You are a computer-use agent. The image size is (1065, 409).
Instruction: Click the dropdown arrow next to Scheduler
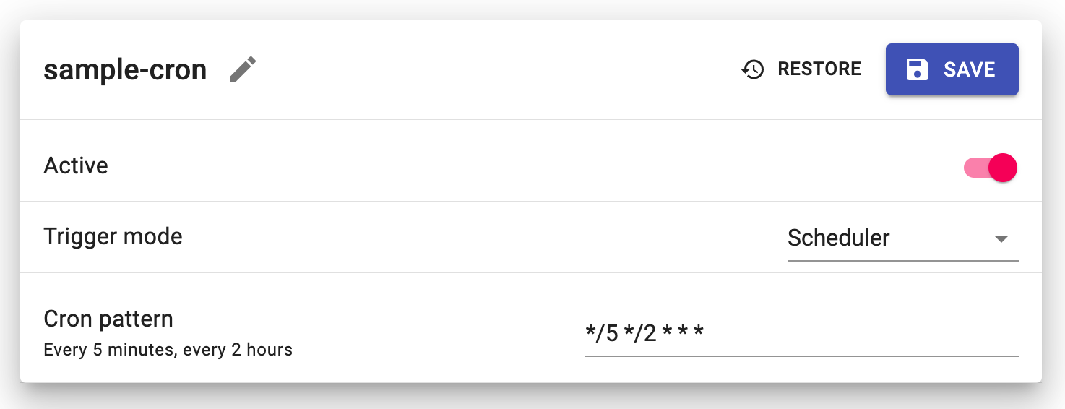pos(1001,238)
